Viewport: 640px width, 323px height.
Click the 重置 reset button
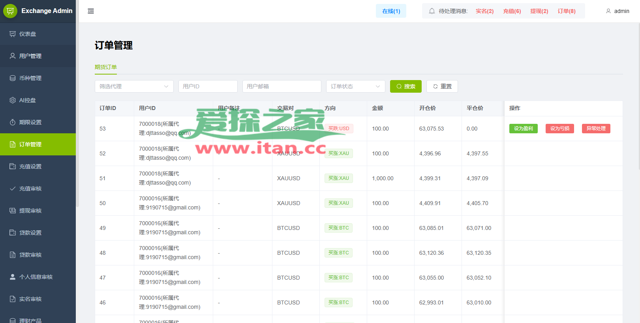pos(442,86)
